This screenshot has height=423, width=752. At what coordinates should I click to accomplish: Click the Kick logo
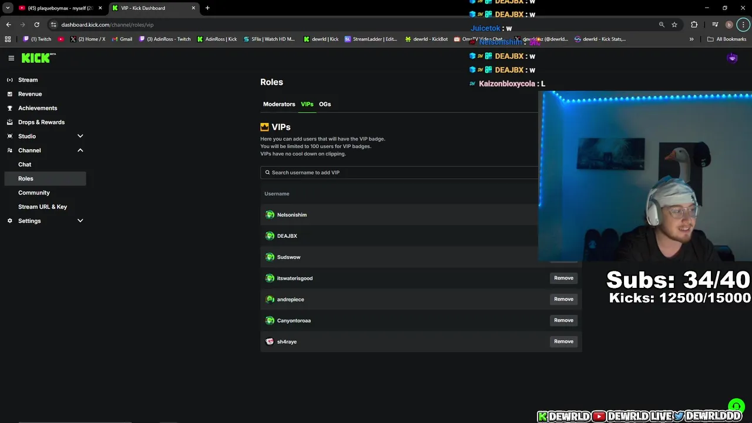click(38, 58)
